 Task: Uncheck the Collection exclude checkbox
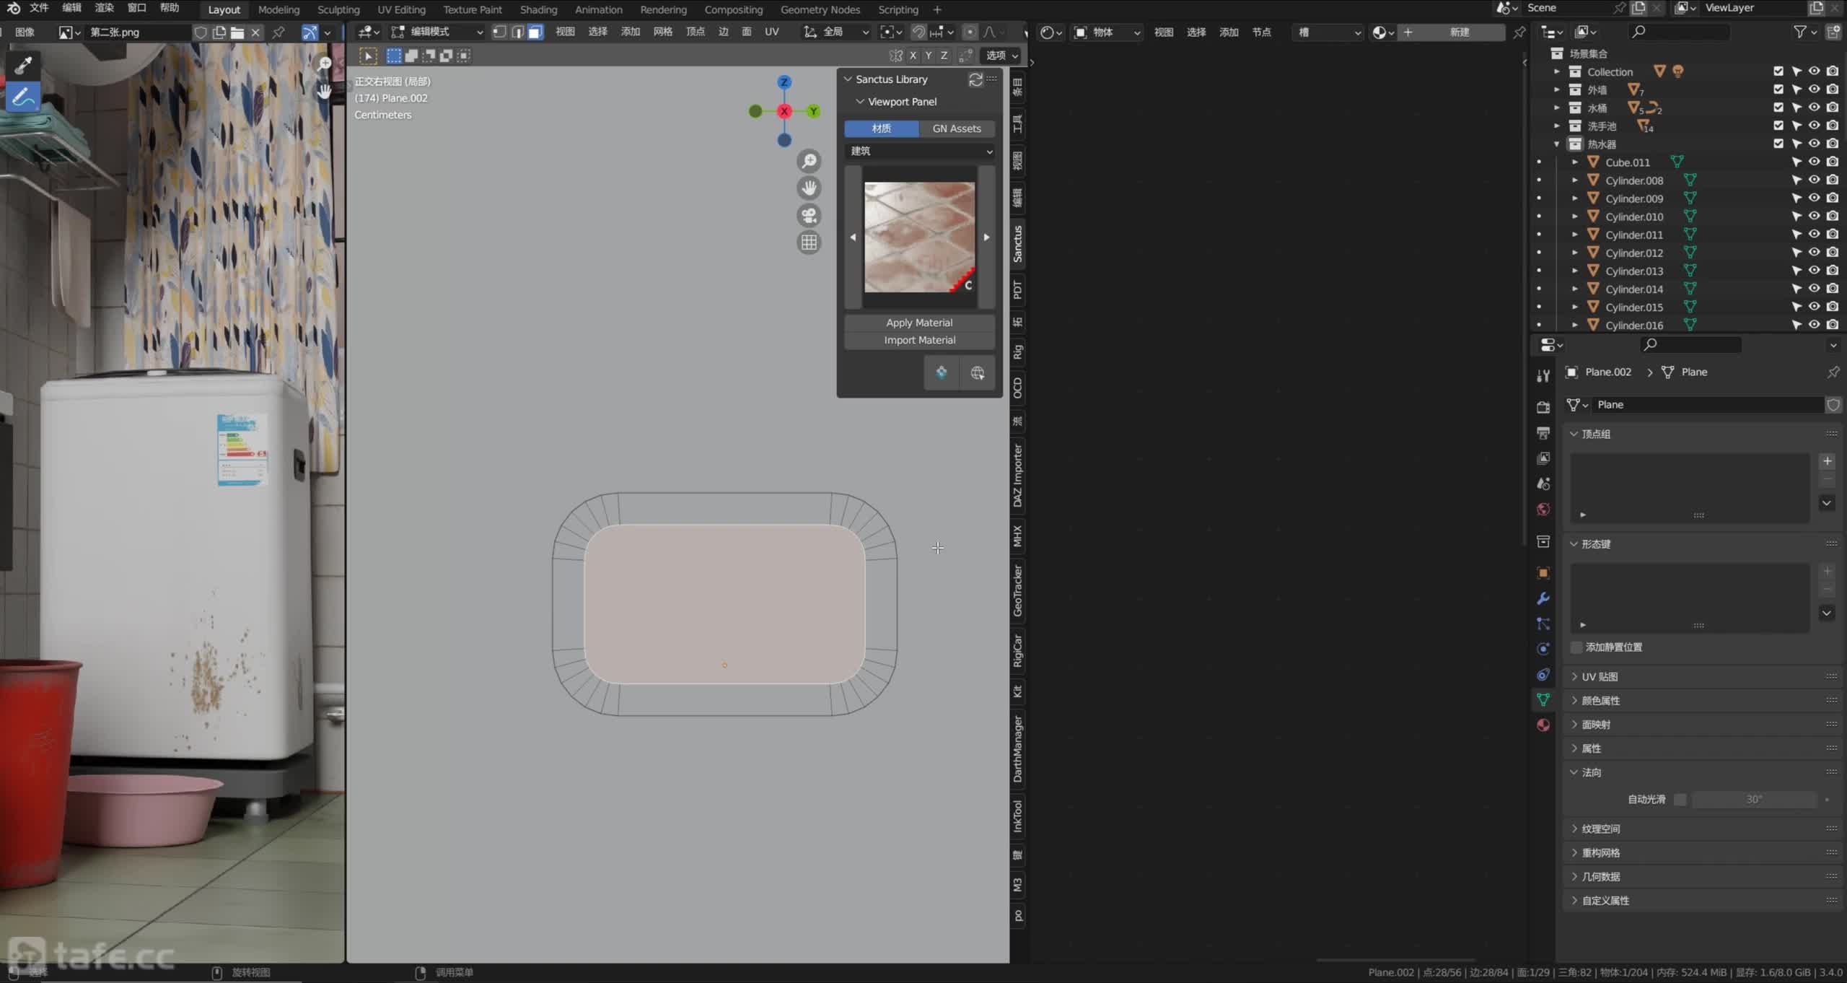[x=1778, y=71]
